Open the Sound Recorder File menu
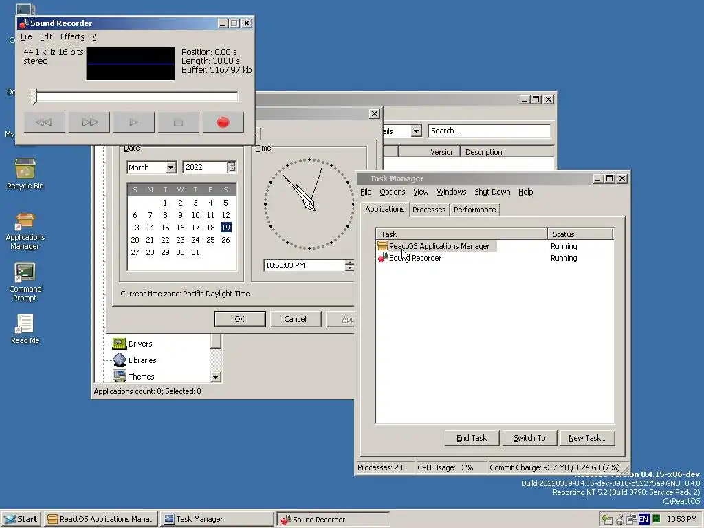 point(27,37)
